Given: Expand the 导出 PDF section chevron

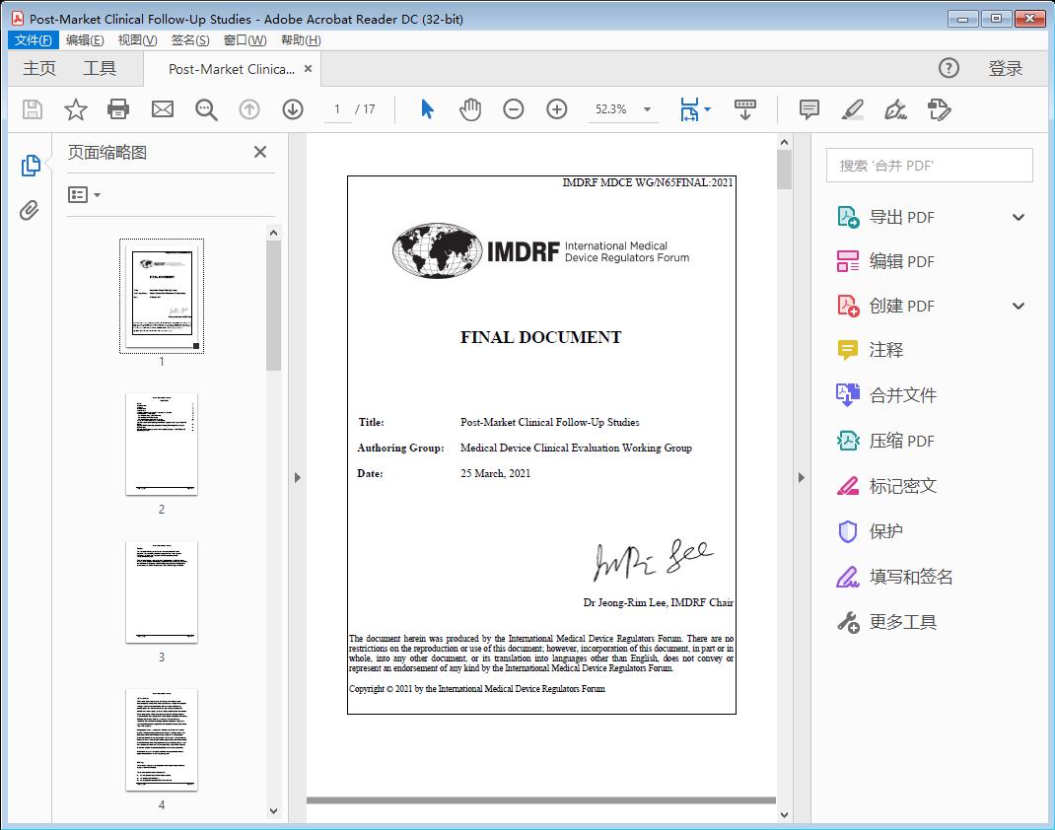Looking at the screenshot, I should click(1019, 218).
